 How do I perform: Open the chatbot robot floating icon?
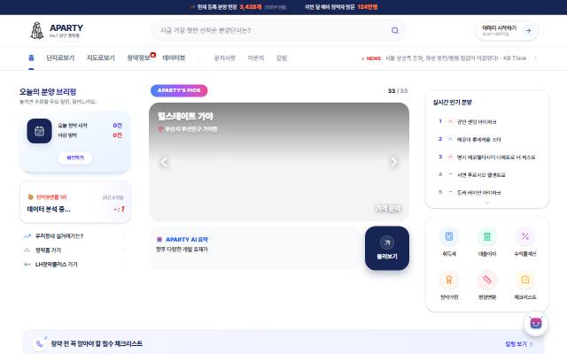[x=536, y=323]
